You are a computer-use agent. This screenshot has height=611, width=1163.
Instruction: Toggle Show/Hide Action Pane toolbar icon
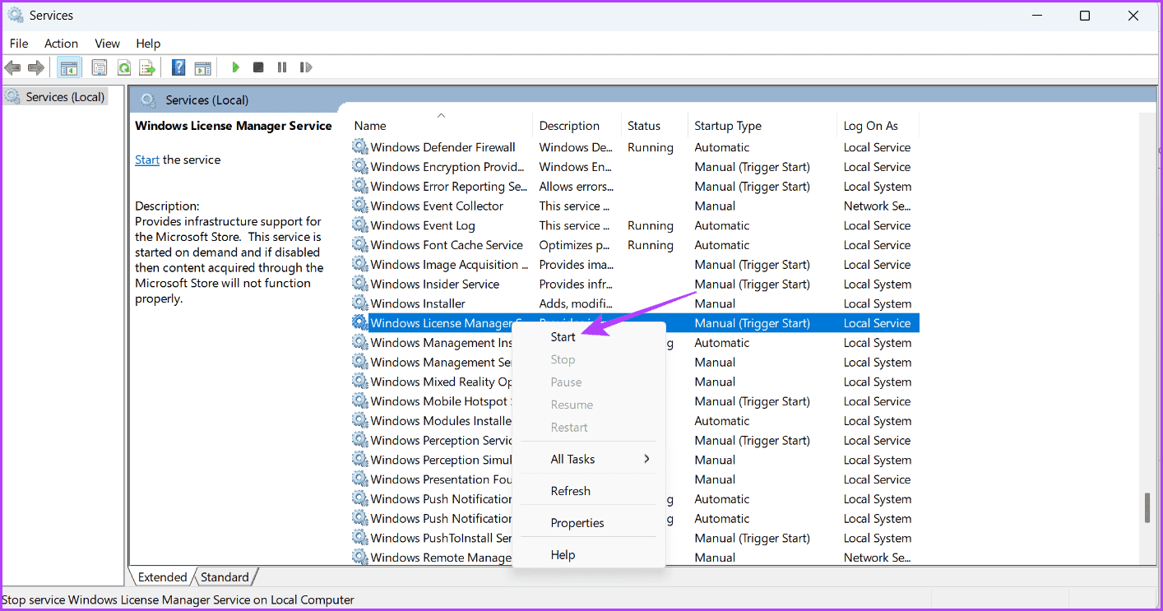coord(202,67)
